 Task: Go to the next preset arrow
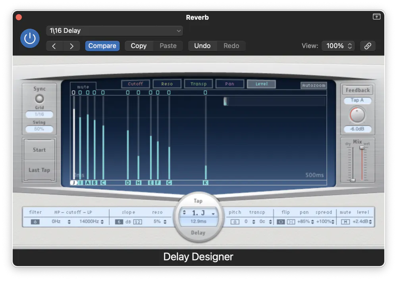[71, 46]
